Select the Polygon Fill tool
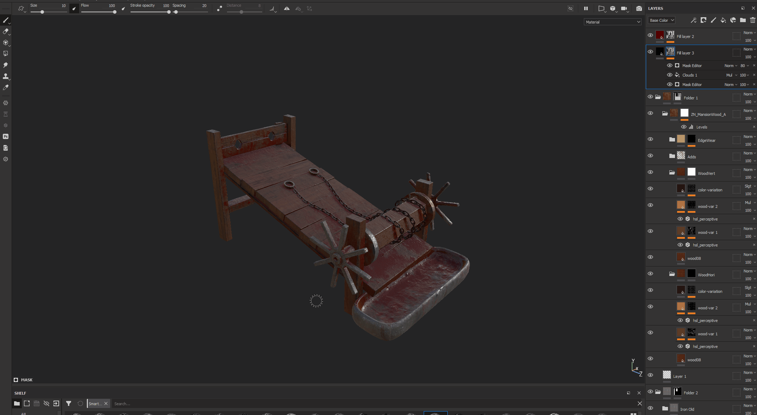This screenshot has height=415, width=757. tap(6, 54)
